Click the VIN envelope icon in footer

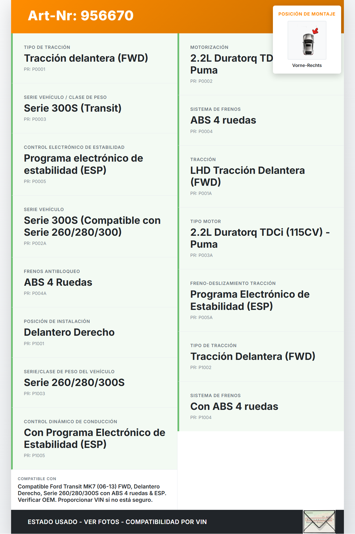(319, 522)
